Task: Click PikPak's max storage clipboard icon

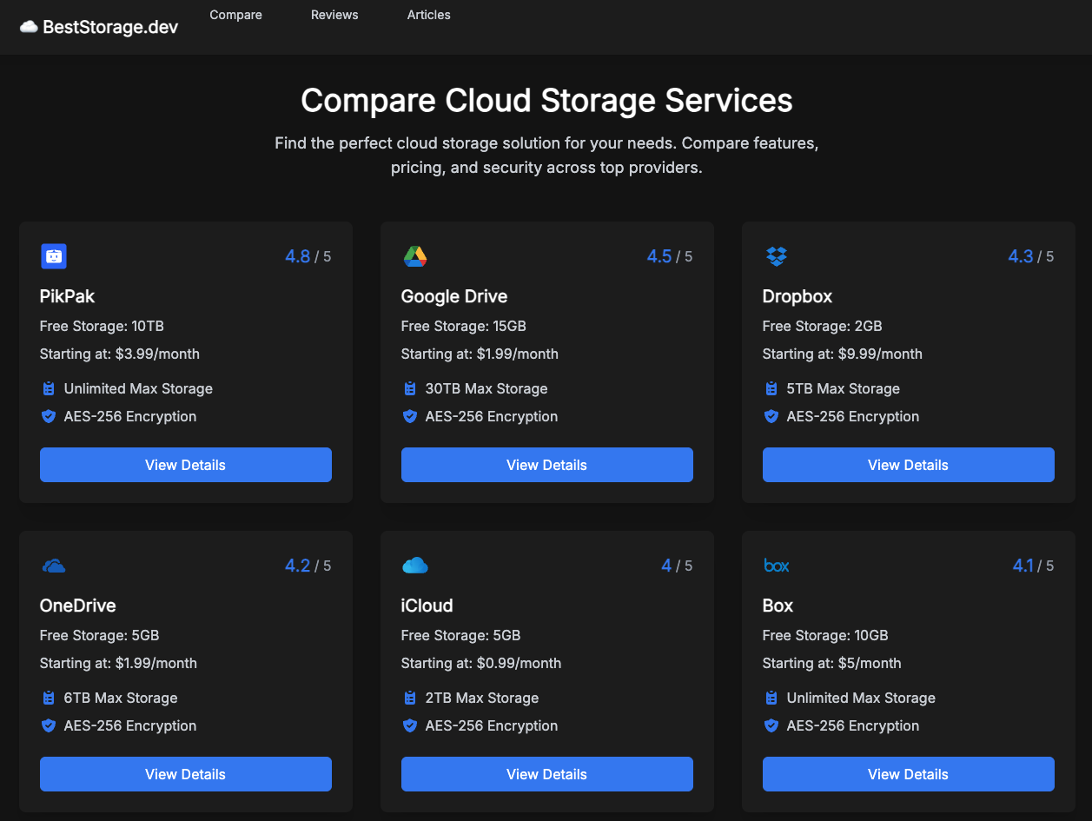Action: coord(49,388)
